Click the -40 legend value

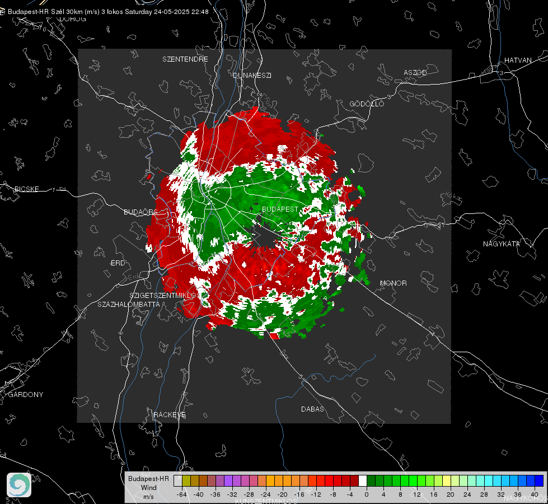coord(199,494)
